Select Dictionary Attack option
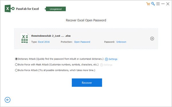 (x=16, y=59)
